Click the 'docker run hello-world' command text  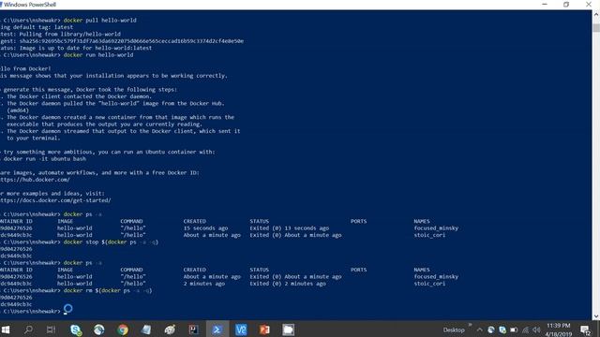point(98,55)
